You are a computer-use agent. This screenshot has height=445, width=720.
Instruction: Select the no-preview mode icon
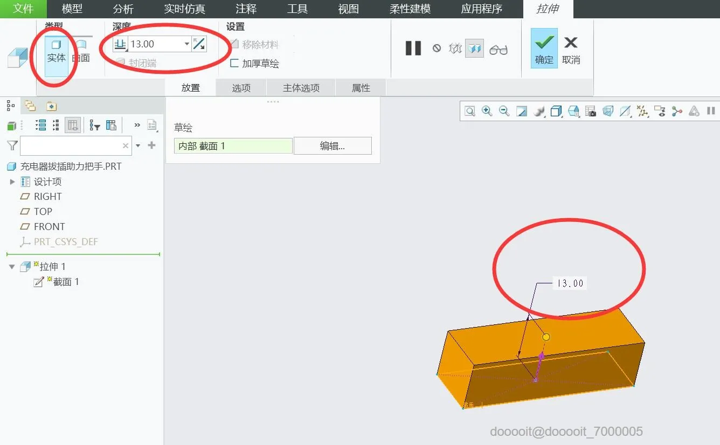437,48
